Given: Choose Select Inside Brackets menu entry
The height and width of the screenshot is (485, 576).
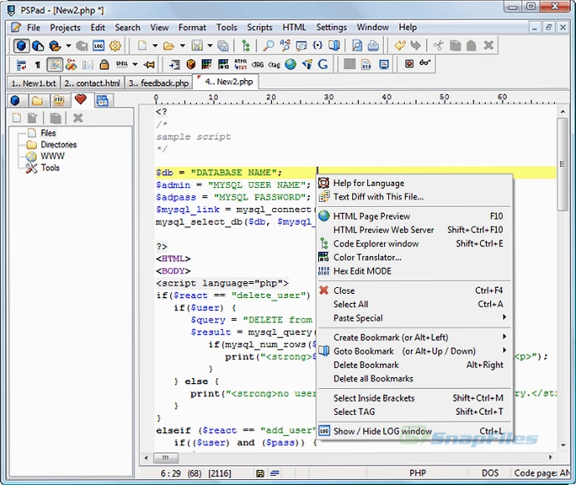Looking at the screenshot, I should [414, 398].
